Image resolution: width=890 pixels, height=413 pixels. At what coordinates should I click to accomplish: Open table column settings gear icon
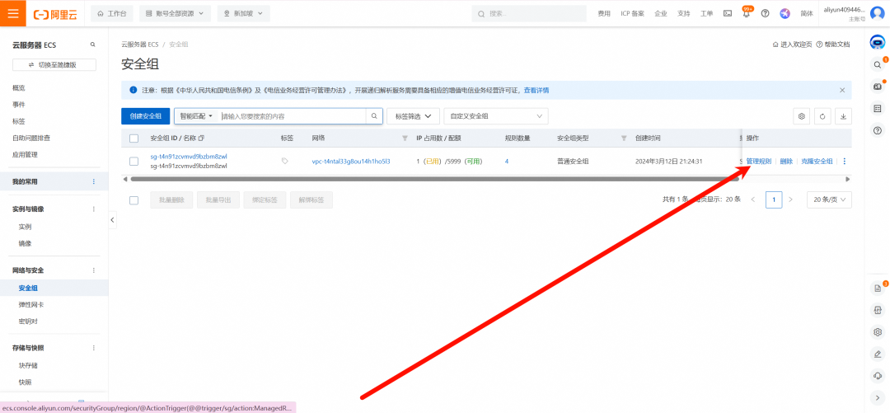802,116
